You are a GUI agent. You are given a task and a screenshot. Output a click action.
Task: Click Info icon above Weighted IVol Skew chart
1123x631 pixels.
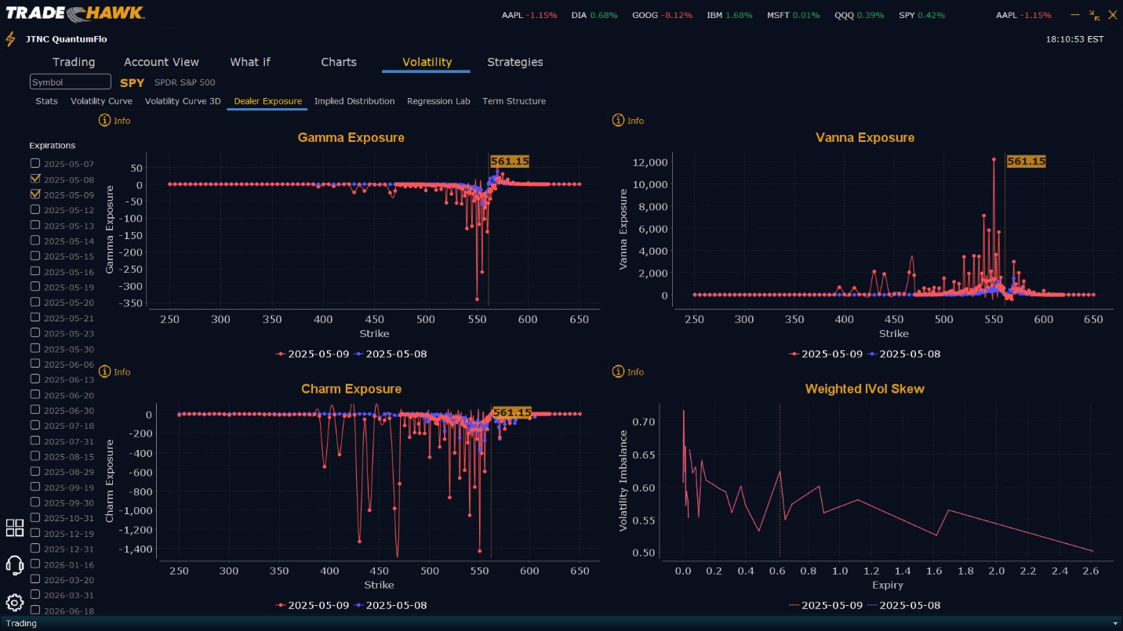pyautogui.click(x=618, y=372)
